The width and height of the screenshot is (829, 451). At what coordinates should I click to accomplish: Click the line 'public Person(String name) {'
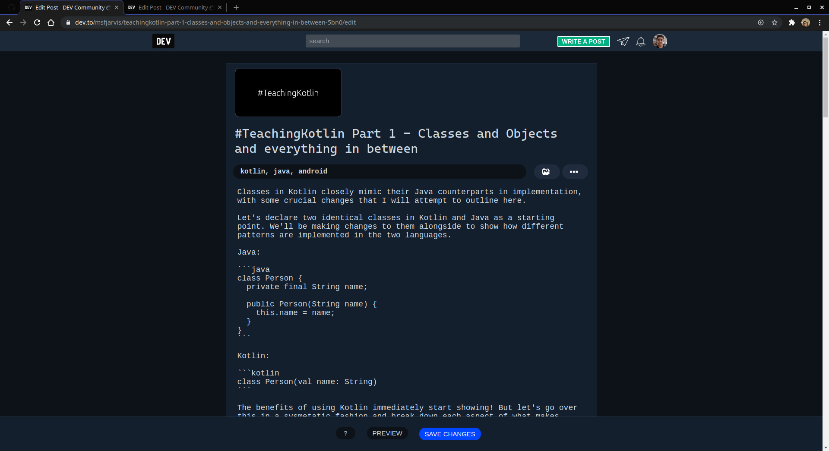tap(312, 304)
